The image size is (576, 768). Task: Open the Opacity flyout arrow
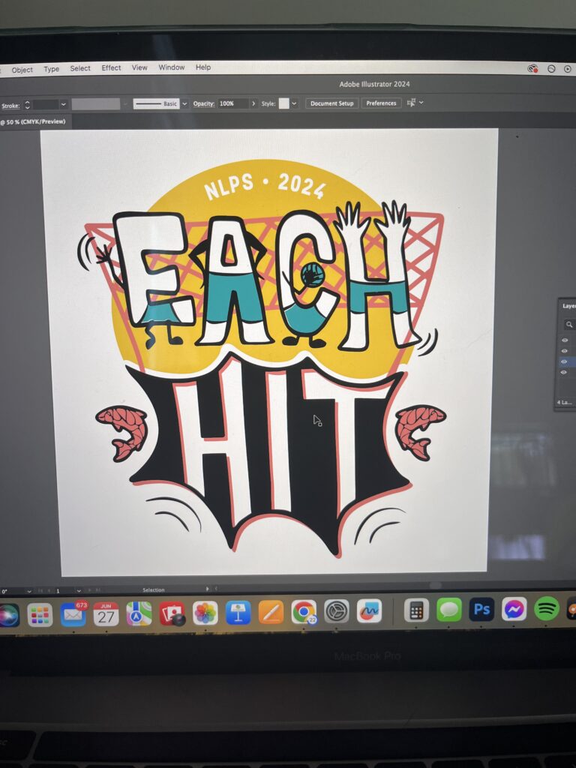click(253, 103)
